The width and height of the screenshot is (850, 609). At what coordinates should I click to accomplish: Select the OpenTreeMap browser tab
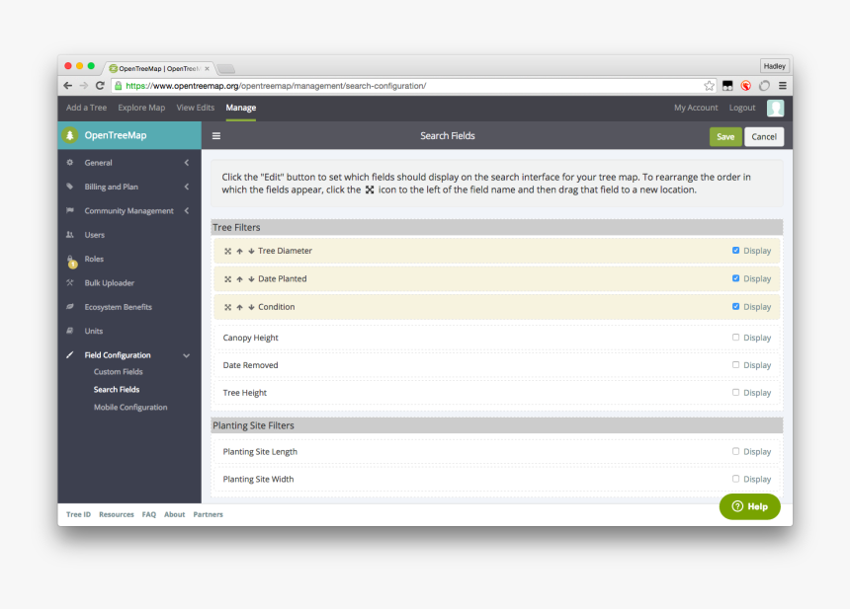tap(158, 69)
